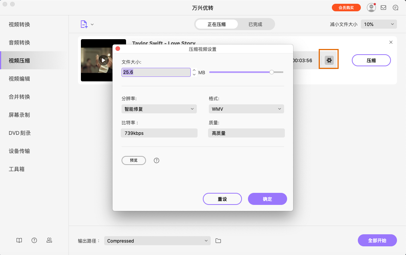This screenshot has width=406, height=255.
Task: Open the feedback chat bubble icon
Action: pyautogui.click(x=395, y=7)
